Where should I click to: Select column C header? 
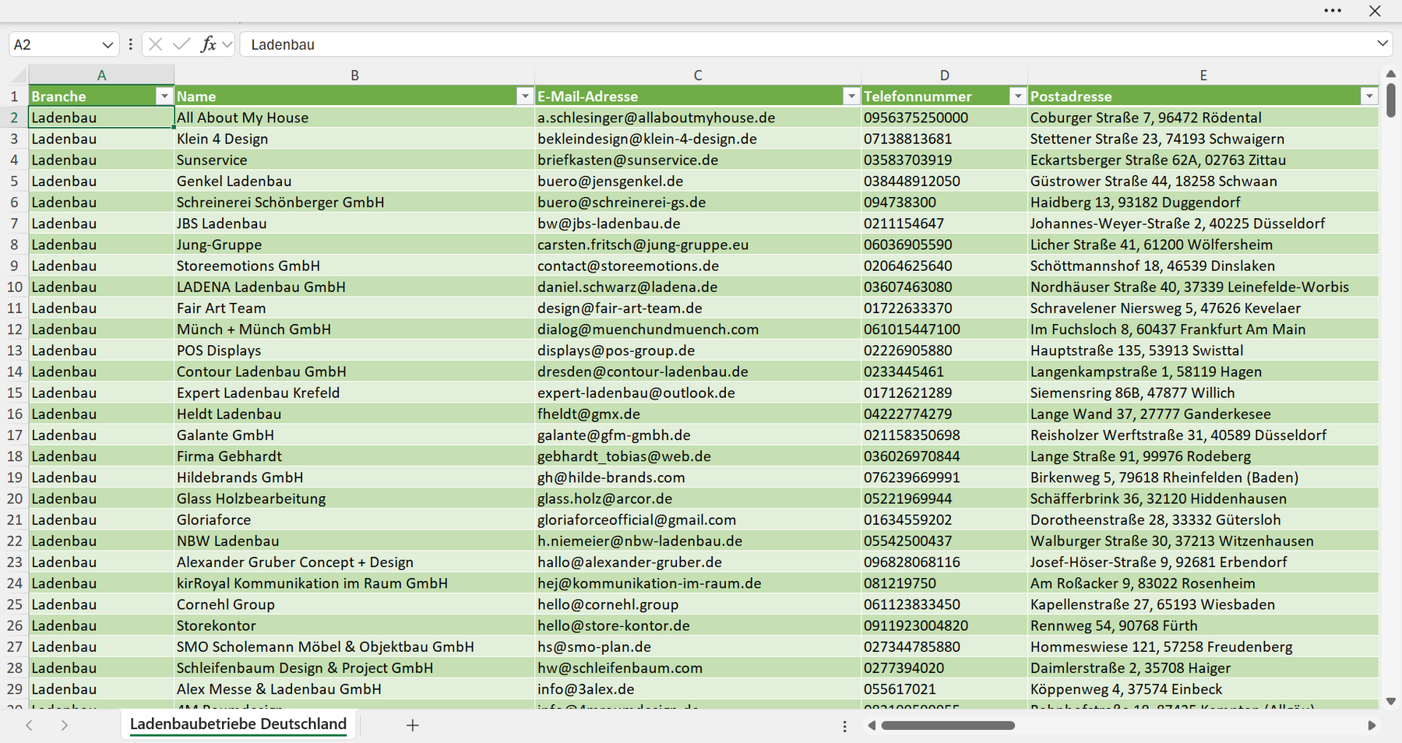698,76
